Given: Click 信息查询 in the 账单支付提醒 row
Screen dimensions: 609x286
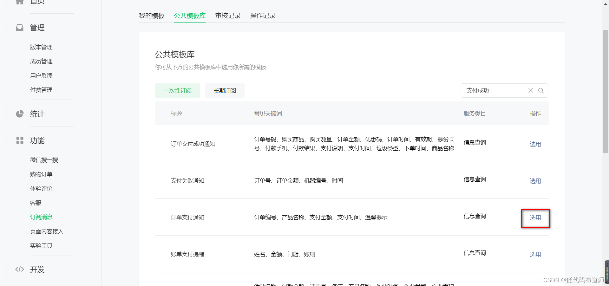Looking at the screenshot, I should point(475,253).
